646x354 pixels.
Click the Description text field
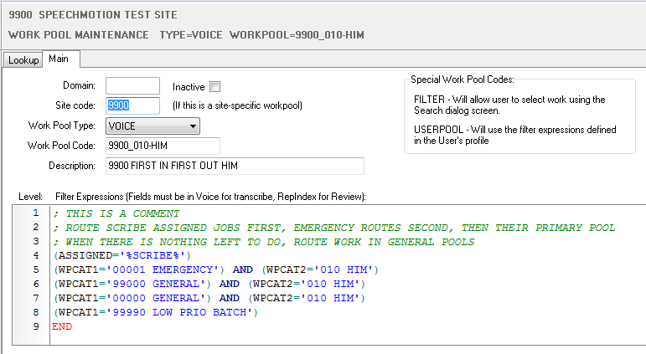tap(235, 166)
